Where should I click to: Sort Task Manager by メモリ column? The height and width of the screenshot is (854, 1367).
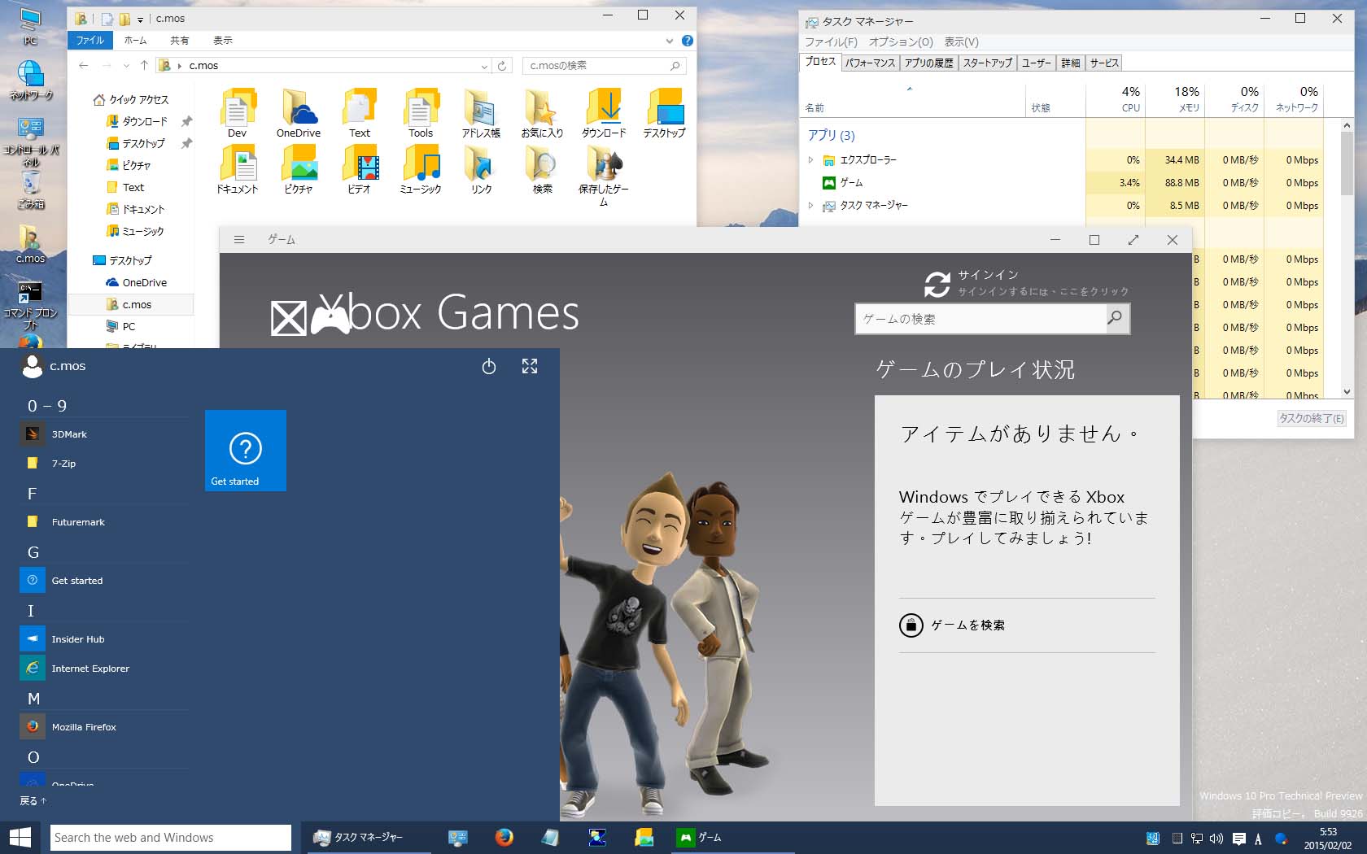click(x=1175, y=99)
